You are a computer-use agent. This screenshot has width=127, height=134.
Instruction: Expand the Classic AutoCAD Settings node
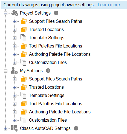[5, 129]
